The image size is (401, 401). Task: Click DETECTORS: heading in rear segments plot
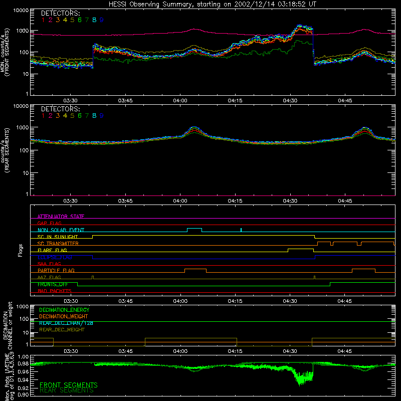point(61,109)
